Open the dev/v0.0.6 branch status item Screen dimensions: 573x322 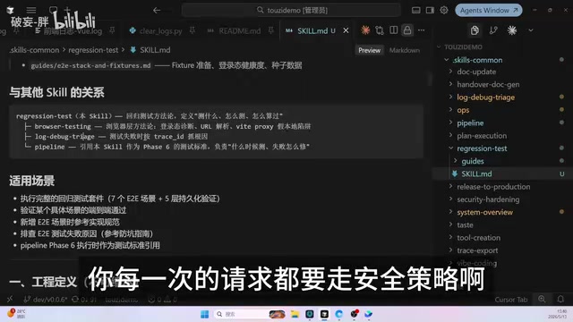[x=46, y=300]
